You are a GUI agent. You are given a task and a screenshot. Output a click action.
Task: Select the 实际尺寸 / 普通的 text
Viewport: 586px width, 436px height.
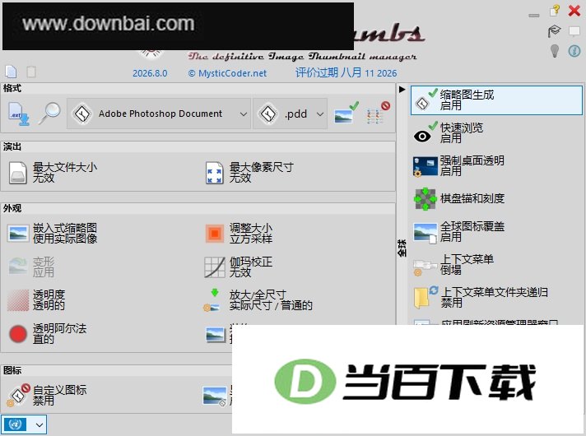pos(271,305)
